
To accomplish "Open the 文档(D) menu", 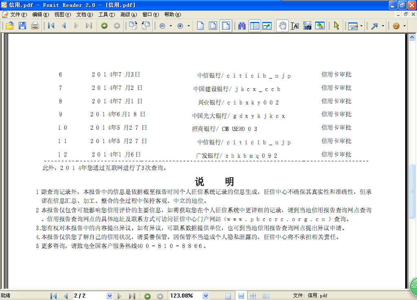I will (x=85, y=14).
